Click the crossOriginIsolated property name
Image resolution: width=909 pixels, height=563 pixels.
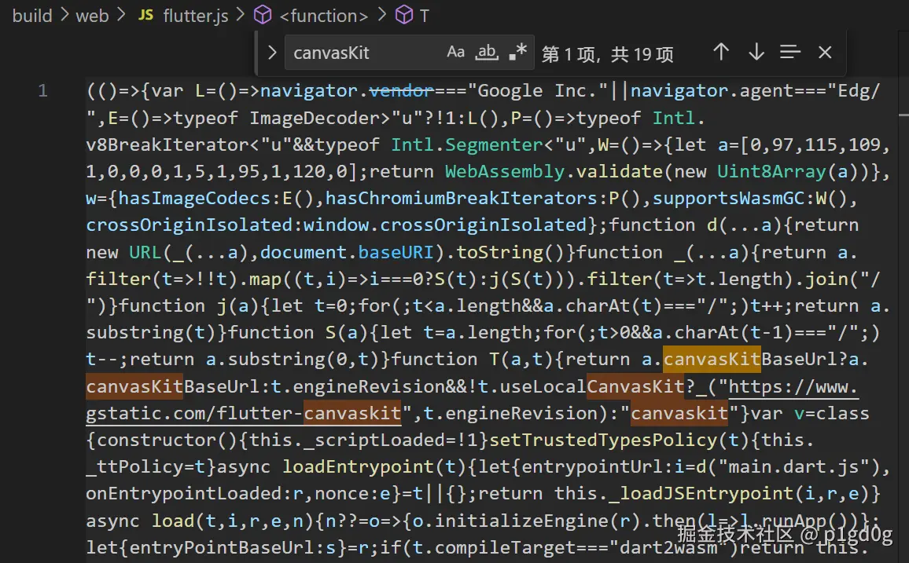[190, 225]
